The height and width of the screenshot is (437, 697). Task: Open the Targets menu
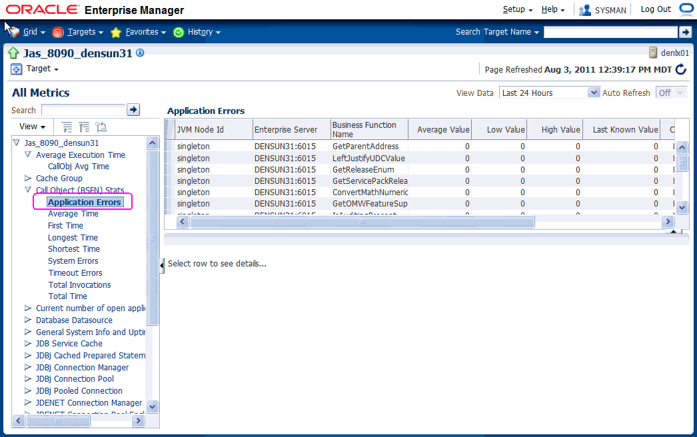tap(85, 32)
